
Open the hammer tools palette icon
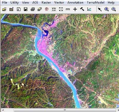pyautogui.click(x=82, y=9)
